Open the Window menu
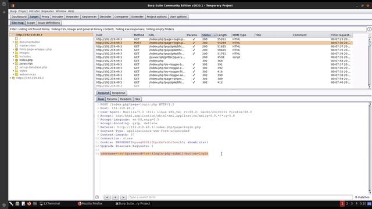372x209 pixels. point(60,11)
